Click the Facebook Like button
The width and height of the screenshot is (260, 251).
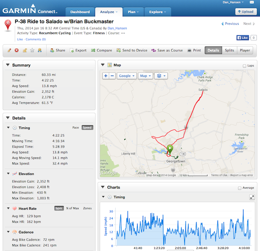[x=242, y=38]
